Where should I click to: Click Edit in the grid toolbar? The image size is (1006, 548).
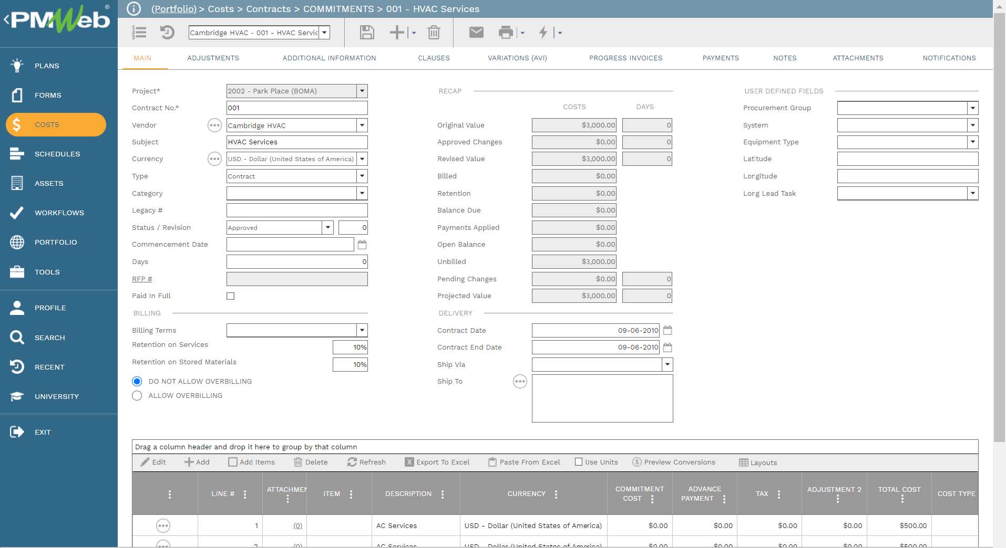coord(153,462)
